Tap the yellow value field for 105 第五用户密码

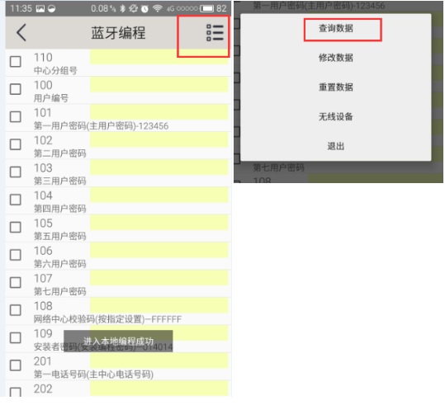click(x=159, y=223)
